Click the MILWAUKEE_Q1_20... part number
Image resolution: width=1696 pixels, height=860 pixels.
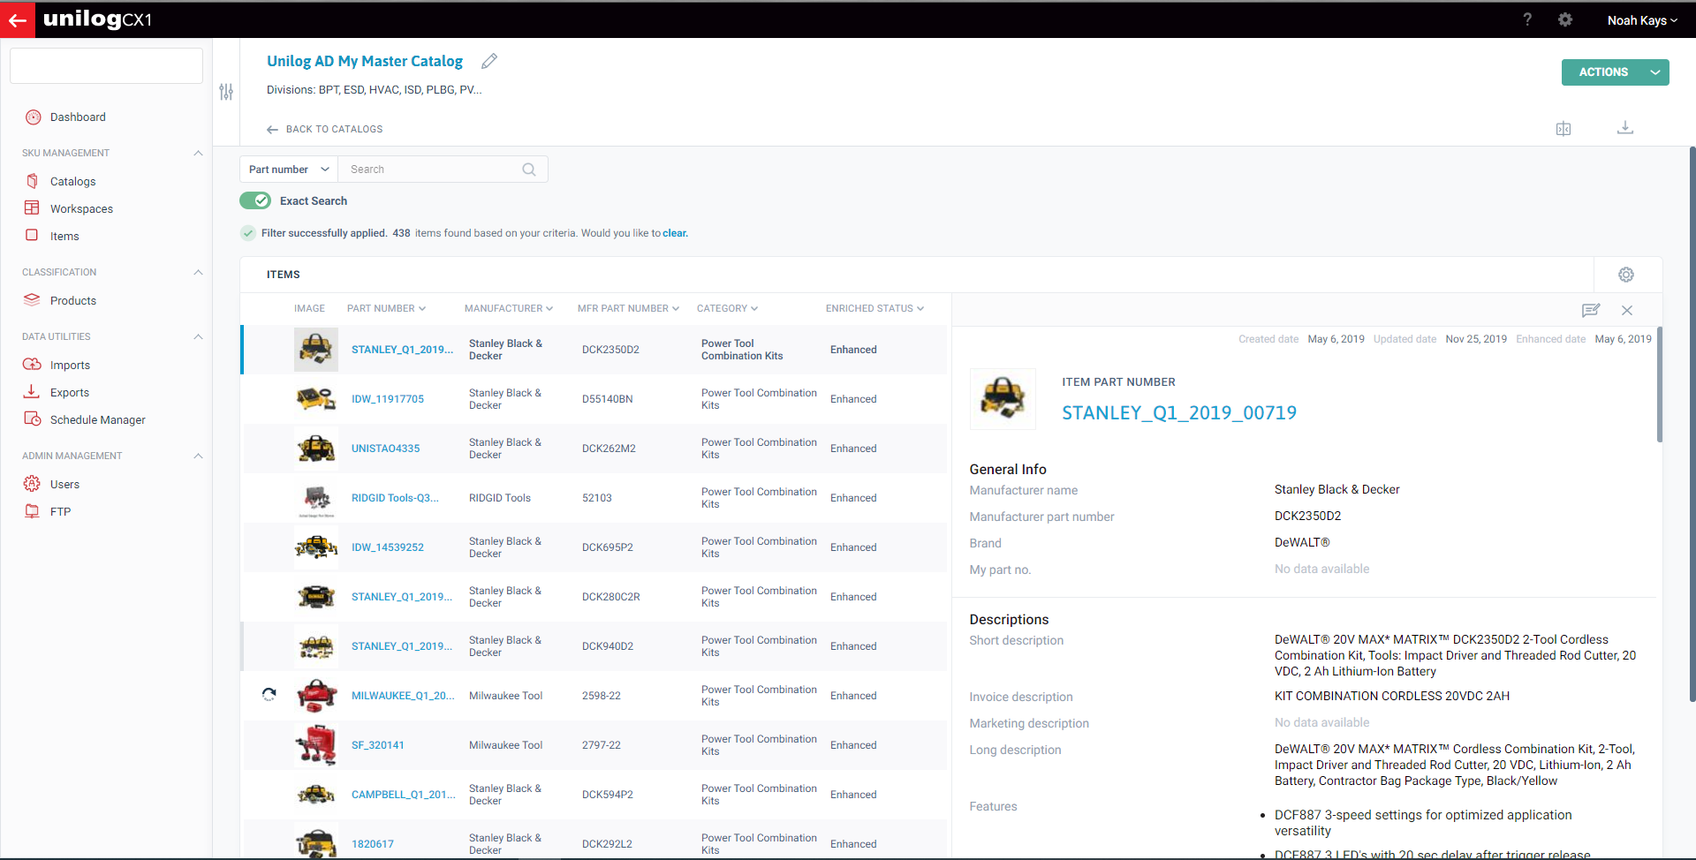tap(403, 696)
